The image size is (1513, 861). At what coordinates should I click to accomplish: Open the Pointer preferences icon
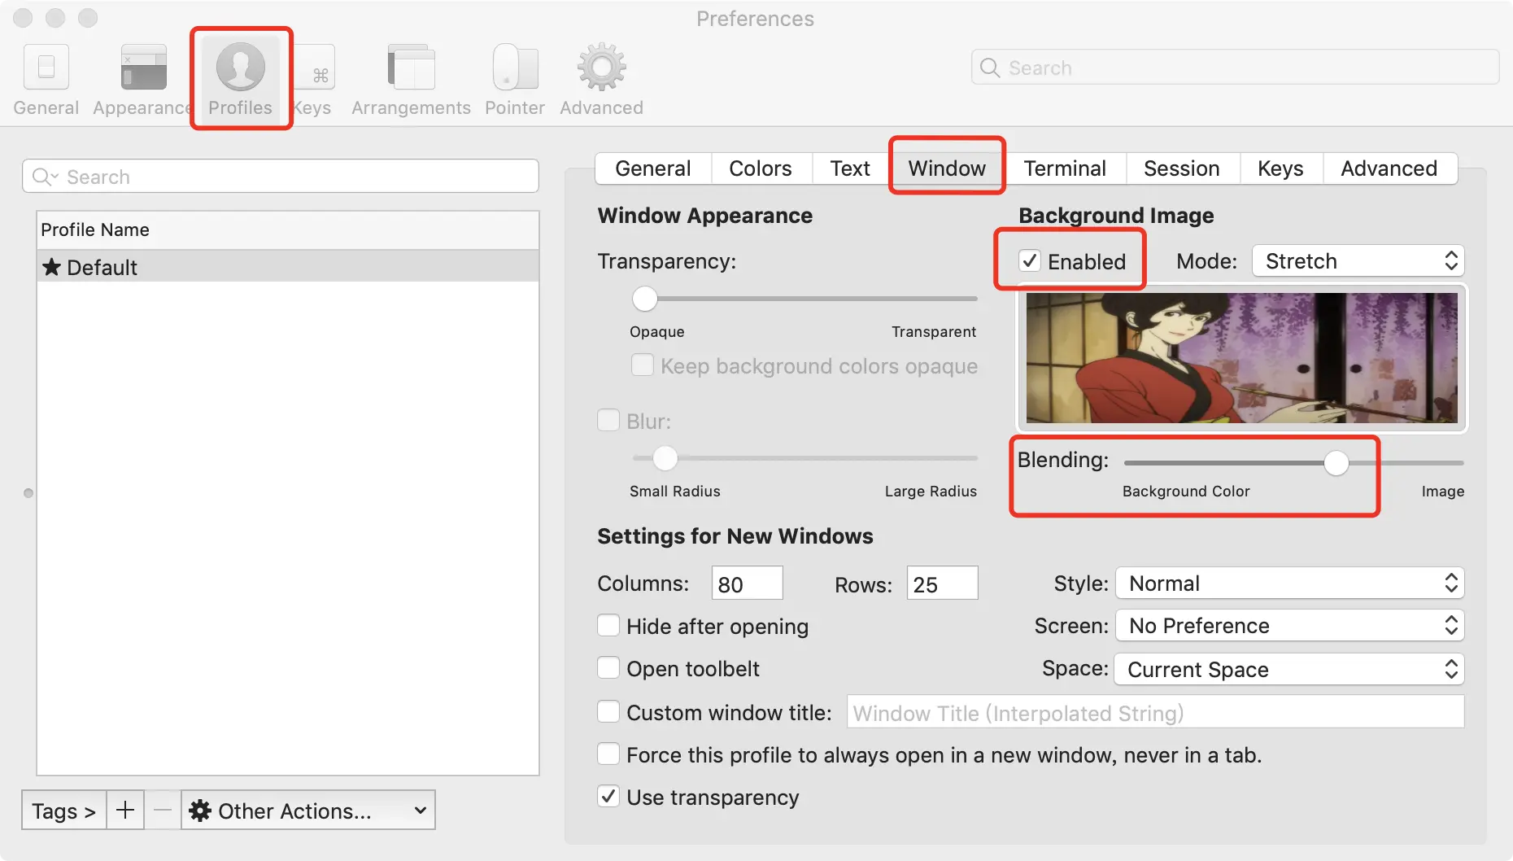coord(515,67)
